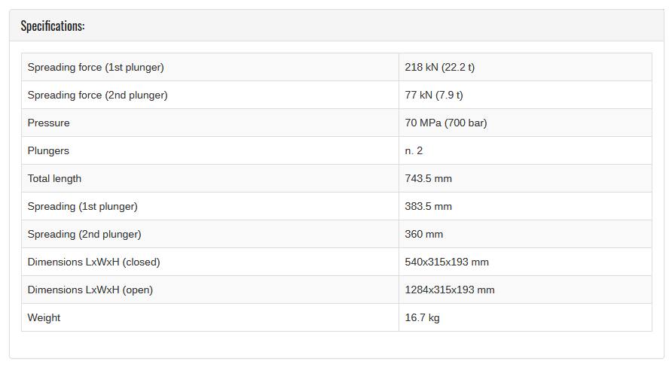Click the 77 kN (7.9 t) value
This screenshot has width=669, height=367.
point(433,95)
